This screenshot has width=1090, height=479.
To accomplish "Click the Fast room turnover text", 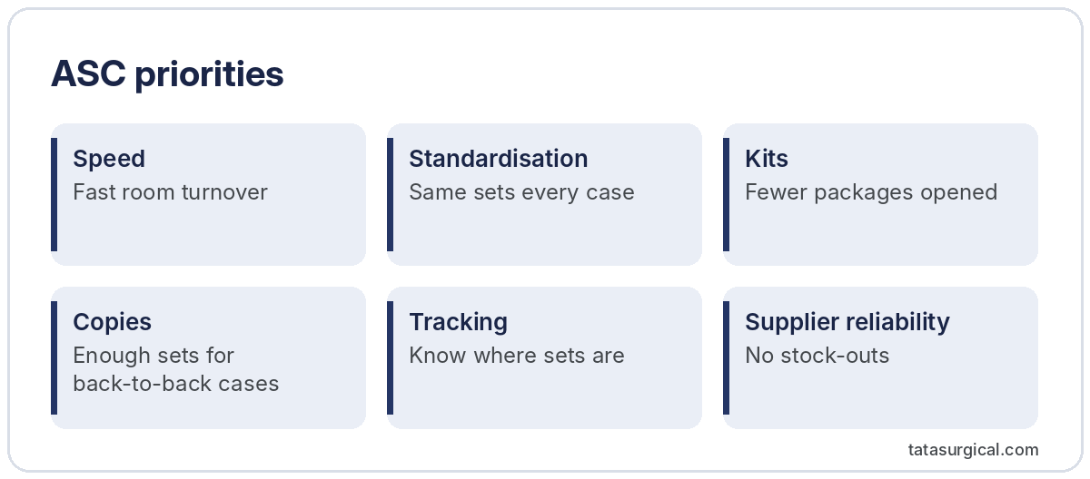I will coord(170,192).
